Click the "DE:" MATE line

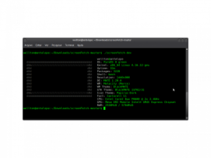tap(109, 81)
